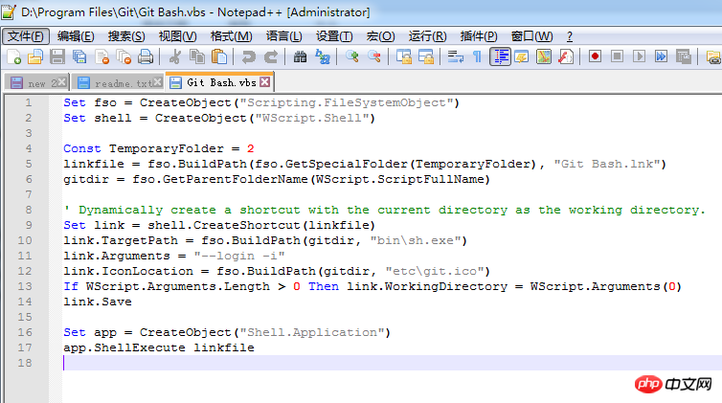Open the document map icon
The image size is (722, 403).
[544, 57]
